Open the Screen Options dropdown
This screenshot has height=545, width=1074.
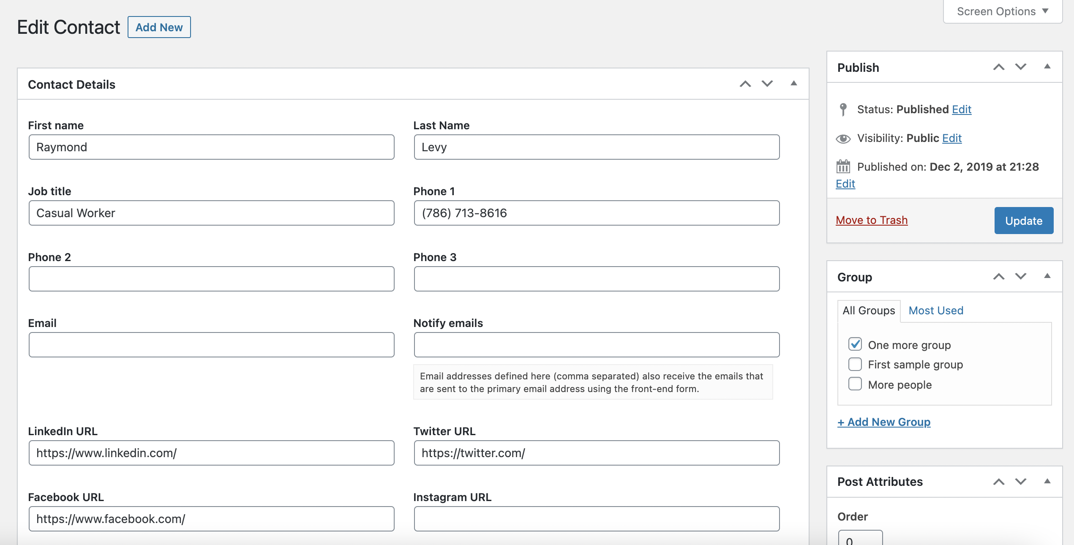pos(1003,11)
